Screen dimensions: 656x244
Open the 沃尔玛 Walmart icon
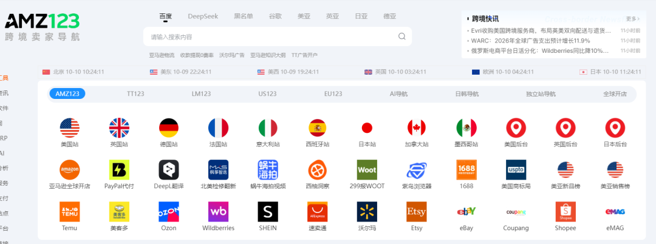pos(367,211)
